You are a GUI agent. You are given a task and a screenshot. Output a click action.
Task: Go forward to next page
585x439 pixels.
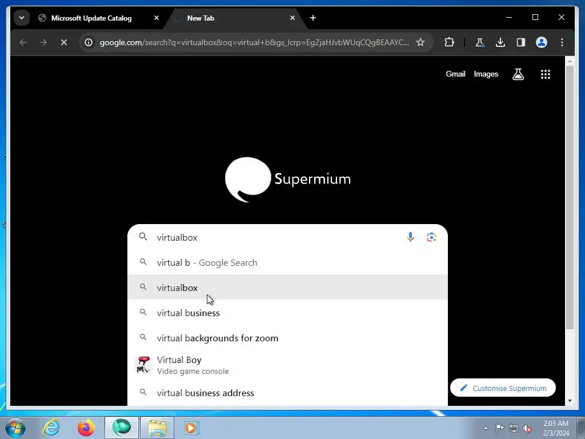tap(43, 42)
